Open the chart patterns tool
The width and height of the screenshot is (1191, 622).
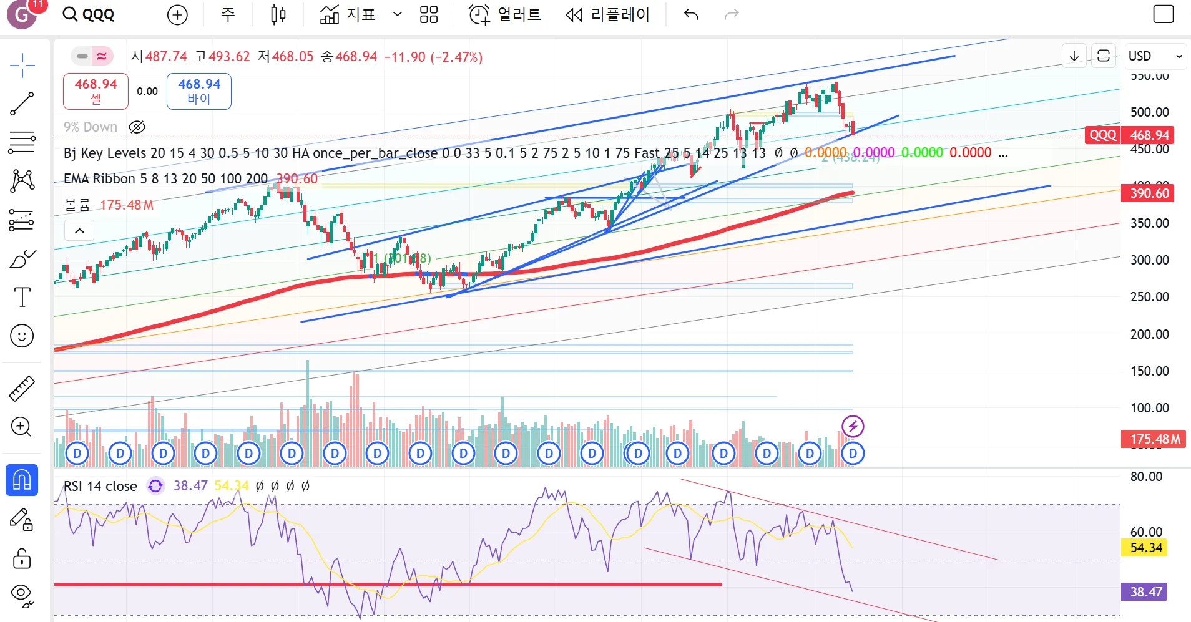click(22, 181)
